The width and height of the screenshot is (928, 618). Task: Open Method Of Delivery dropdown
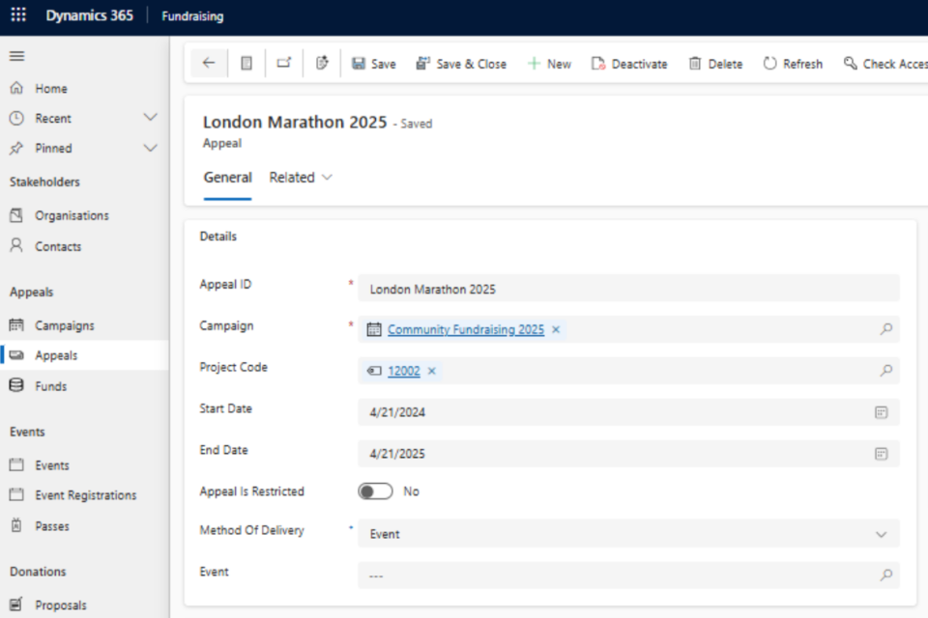pyautogui.click(x=881, y=534)
